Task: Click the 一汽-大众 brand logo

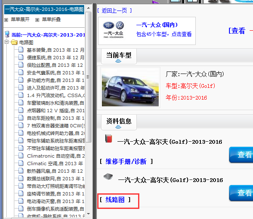Action: pos(113,30)
